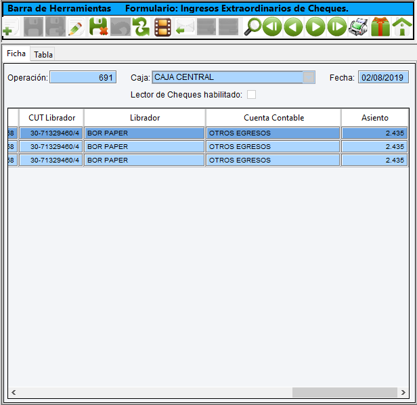Click the green floppy with red X icon

[98, 27]
